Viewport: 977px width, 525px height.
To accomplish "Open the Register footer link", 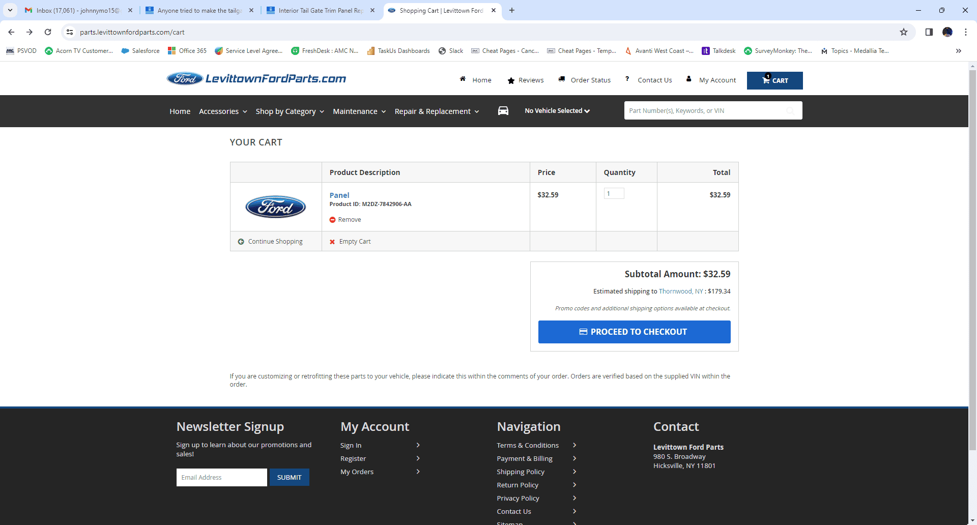I will (x=353, y=459).
